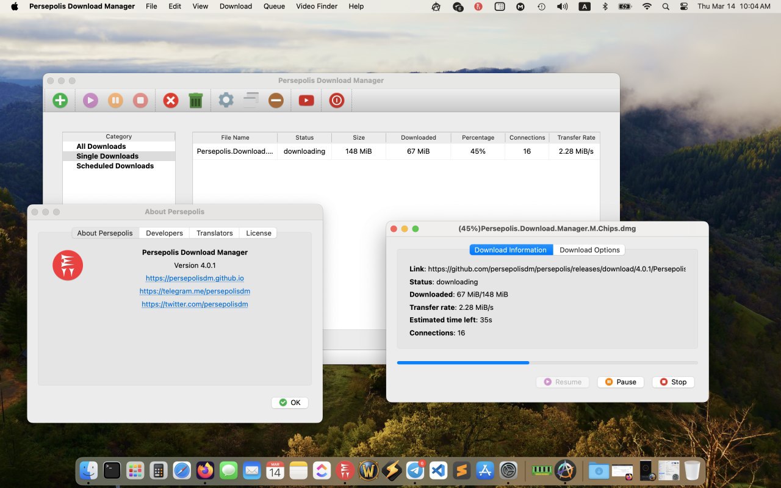The height and width of the screenshot is (488, 781).
Task: Open the Help menu
Action: (x=356, y=6)
